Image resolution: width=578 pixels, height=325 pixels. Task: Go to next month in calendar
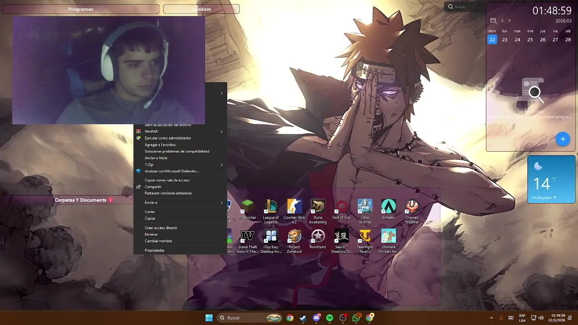509,21
